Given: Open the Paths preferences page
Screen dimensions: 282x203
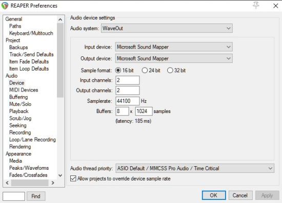Looking at the screenshot, I should point(15,26).
